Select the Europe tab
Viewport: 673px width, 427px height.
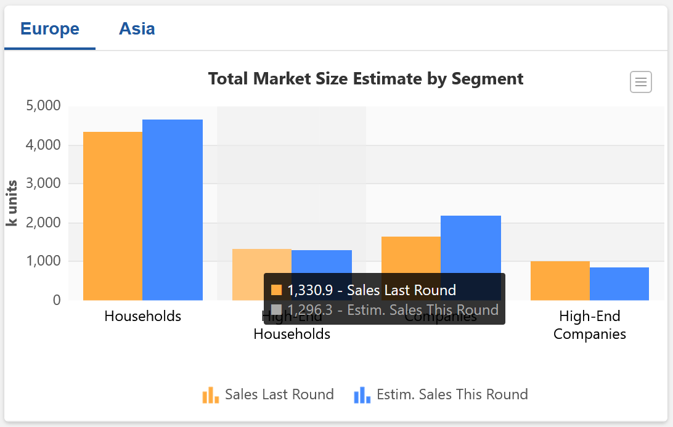(x=50, y=28)
